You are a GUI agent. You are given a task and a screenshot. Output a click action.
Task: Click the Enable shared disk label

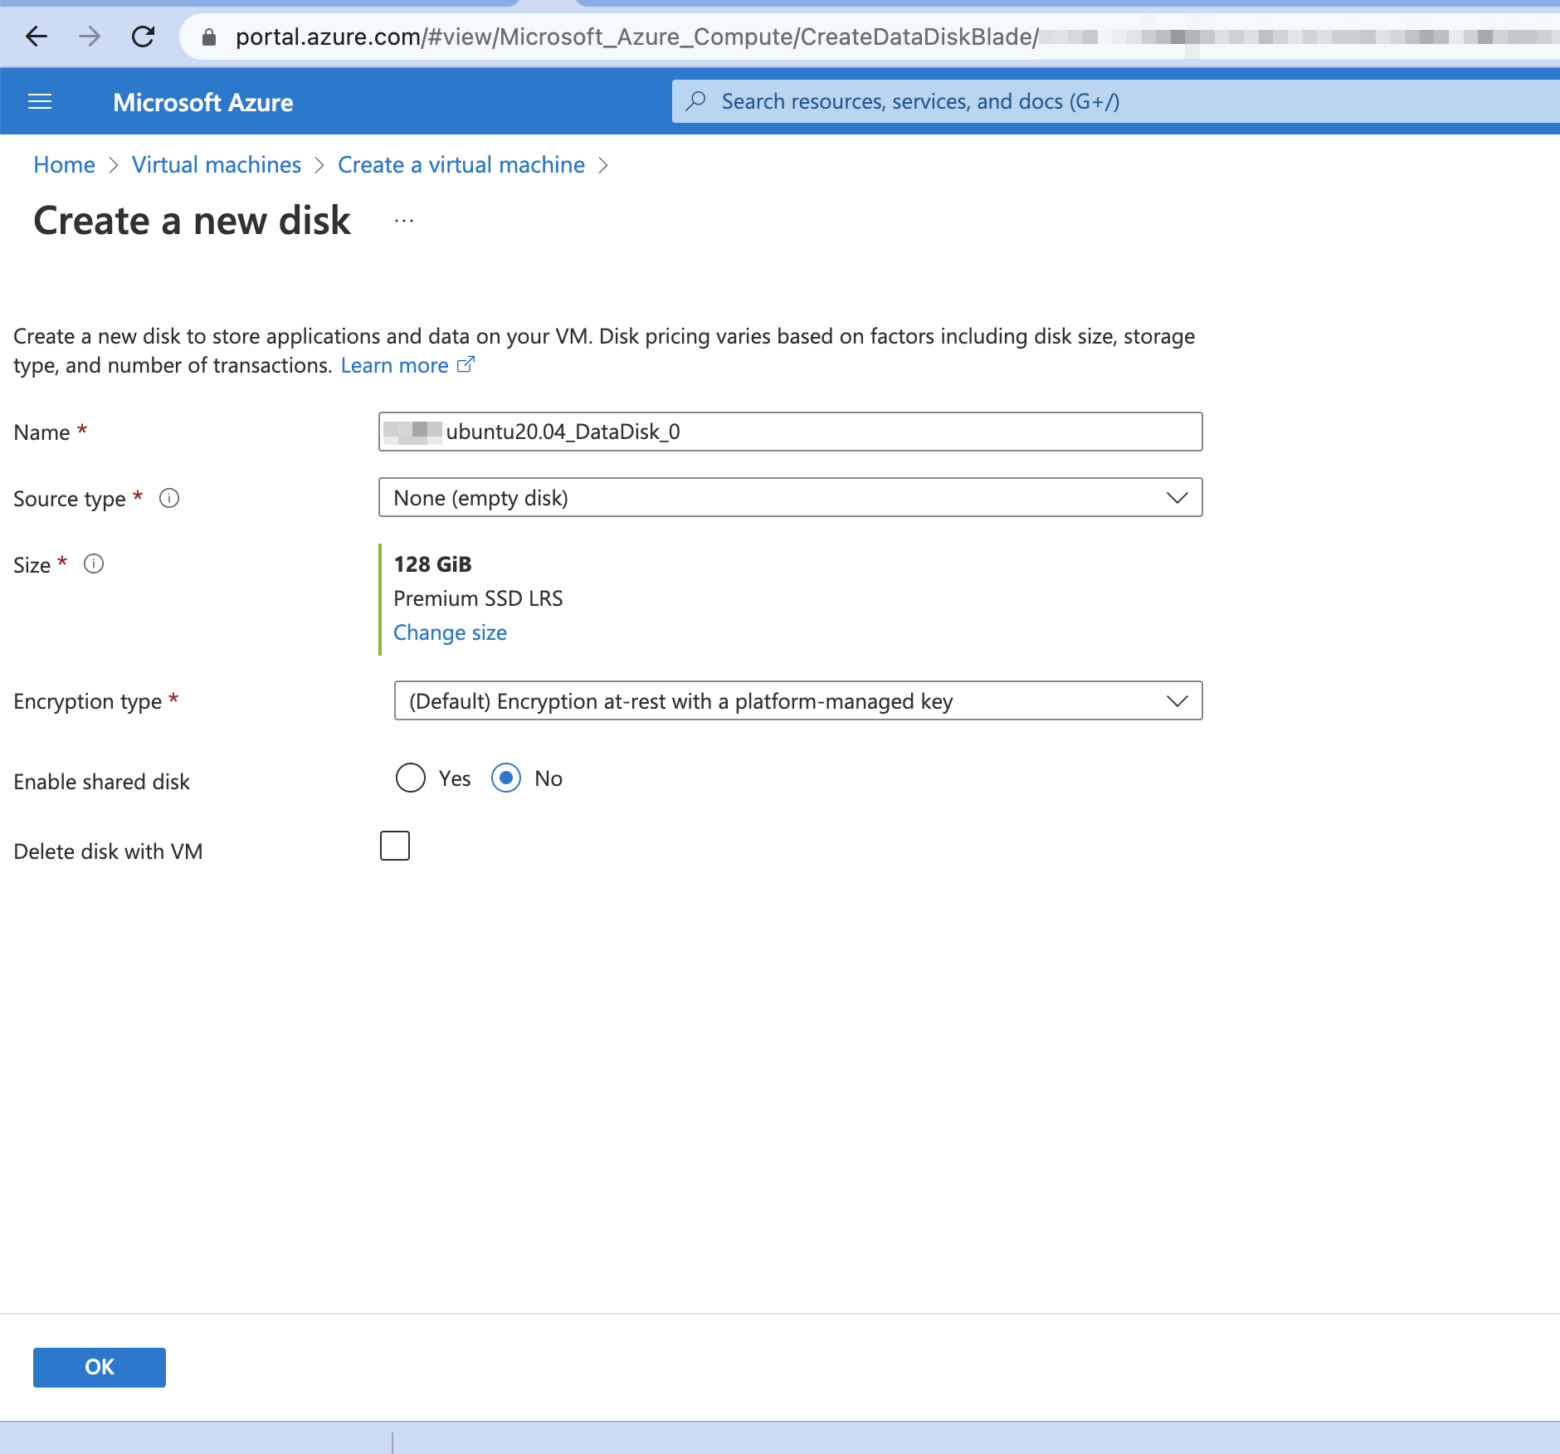click(101, 782)
